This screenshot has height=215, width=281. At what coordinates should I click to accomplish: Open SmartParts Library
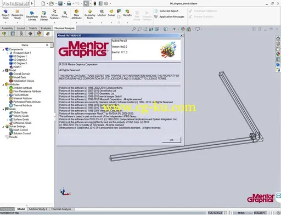(32, 16)
